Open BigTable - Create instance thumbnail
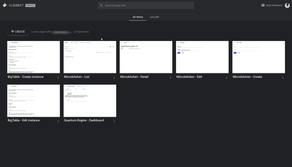Viewport: 292px width, 167px height. 34,57
